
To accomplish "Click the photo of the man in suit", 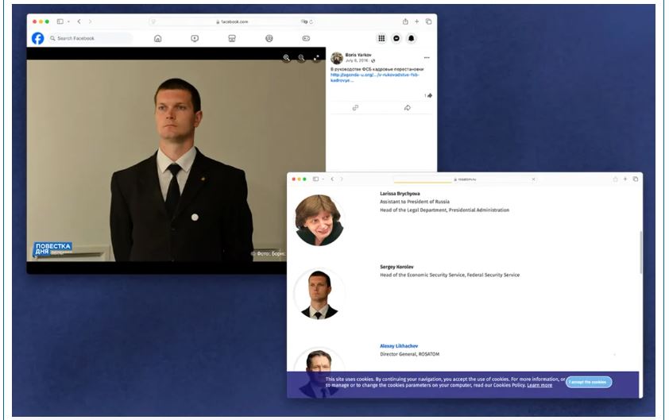I will point(176,160).
